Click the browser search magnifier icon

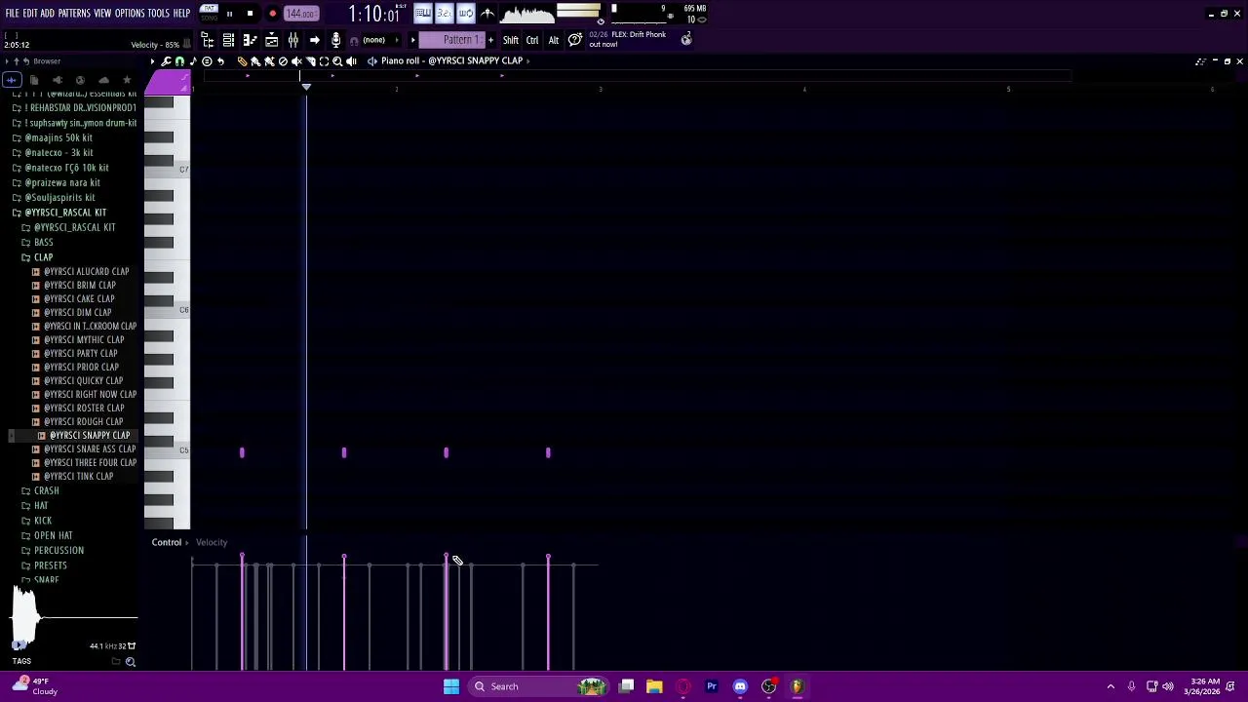[130, 662]
